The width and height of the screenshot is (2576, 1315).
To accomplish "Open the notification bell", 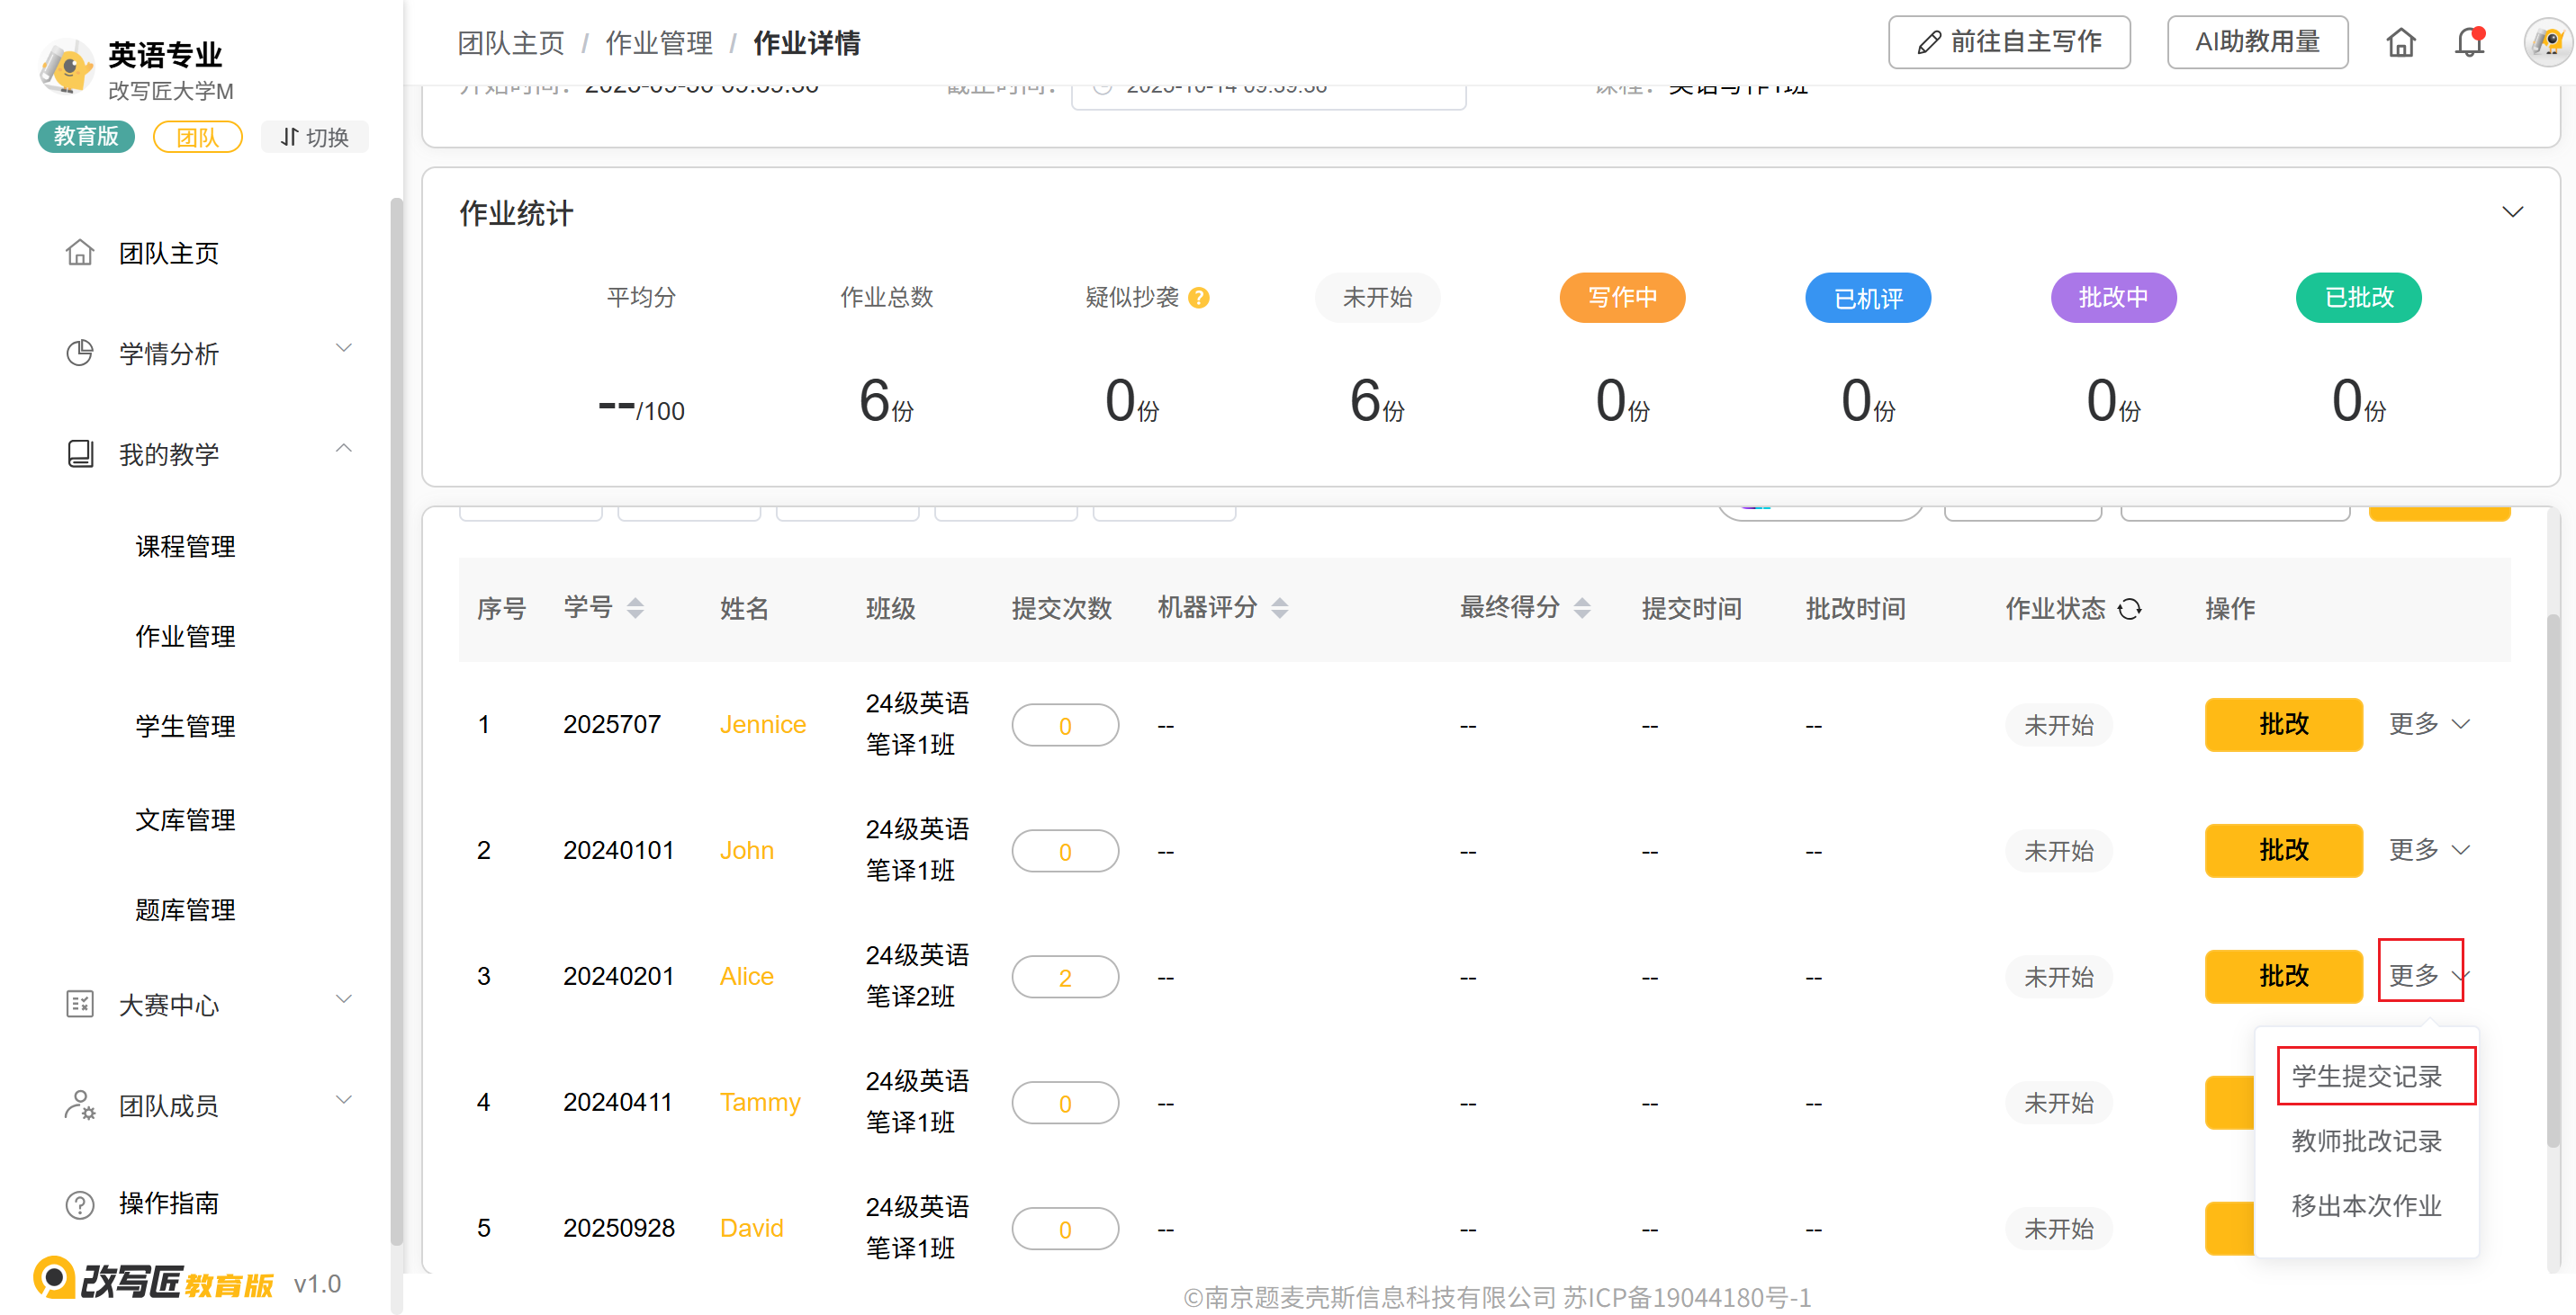I will [x=2469, y=43].
